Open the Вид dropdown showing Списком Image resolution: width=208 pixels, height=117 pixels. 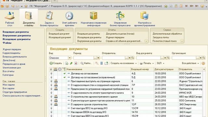[x=70, y=58]
